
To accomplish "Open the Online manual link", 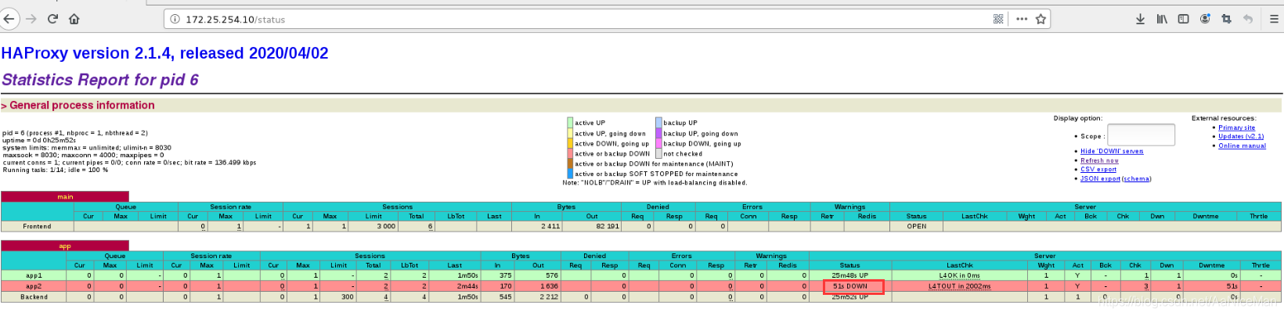I will tap(1242, 145).
